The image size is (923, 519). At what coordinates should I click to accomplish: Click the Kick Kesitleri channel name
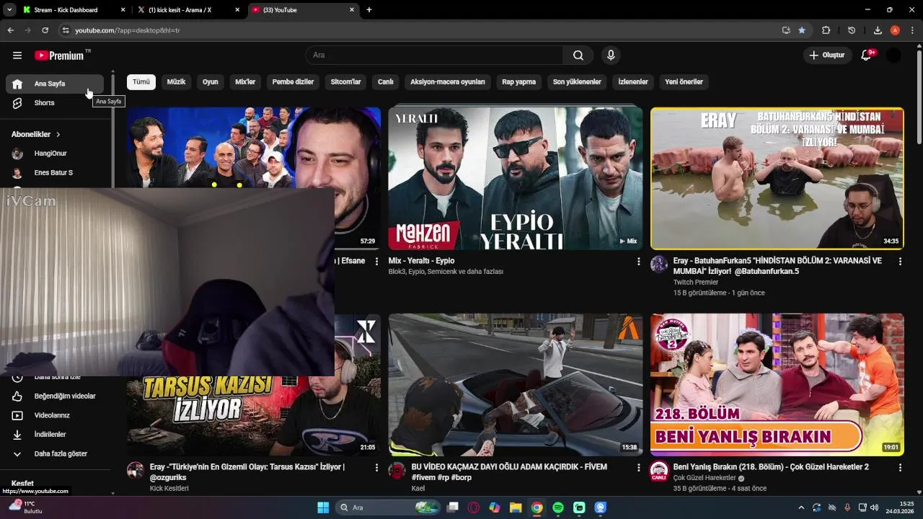click(x=169, y=489)
